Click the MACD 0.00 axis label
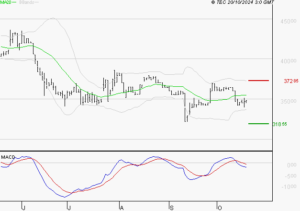Screen dimensions: 300x211 coord(292,165)
